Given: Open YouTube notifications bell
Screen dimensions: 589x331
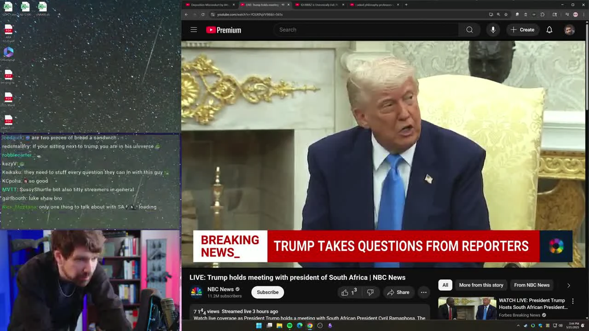Looking at the screenshot, I should pos(549,29).
